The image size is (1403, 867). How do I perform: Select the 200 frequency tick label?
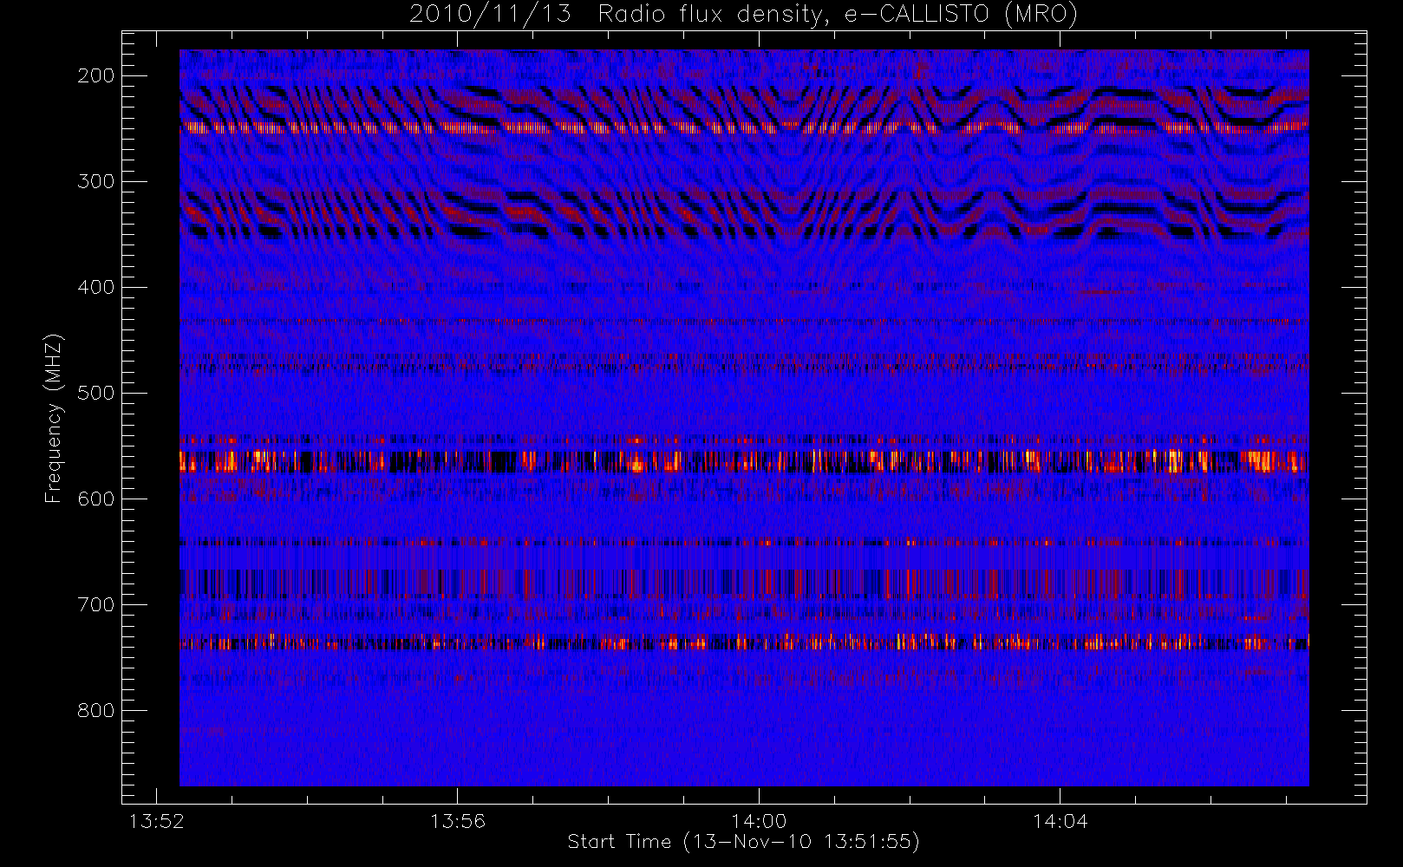[x=96, y=75]
